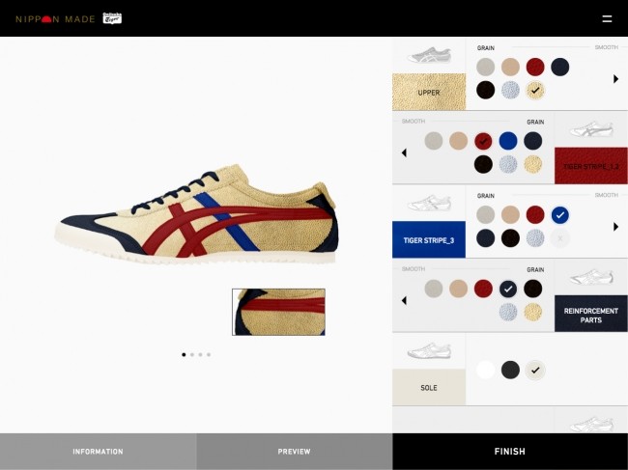Viewport: 628px width, 470px height.
Task: Expand upper colors with right arrow
Action: tap(615, 79)
